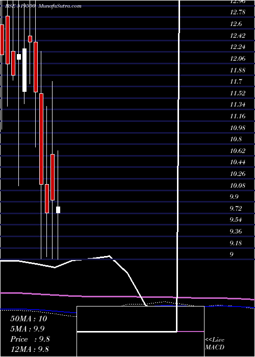
Task: Click the 10.44 price axis label
Action: point(238,162)
